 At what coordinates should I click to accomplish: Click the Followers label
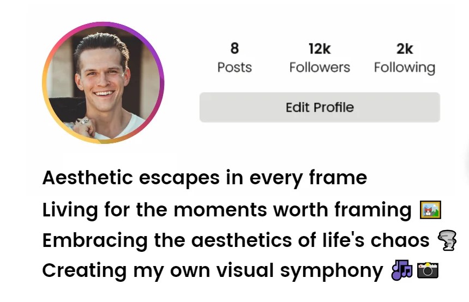(320, 67)
